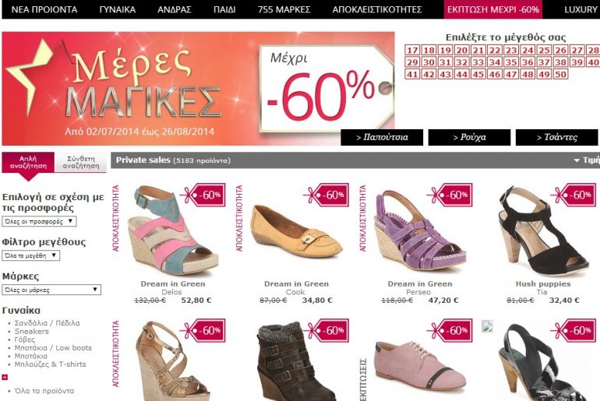Screen dimensions: 600x401
Task: Open ΓΥΝΑΙΚΑ menu in top navigation
Action: [117, 9]
